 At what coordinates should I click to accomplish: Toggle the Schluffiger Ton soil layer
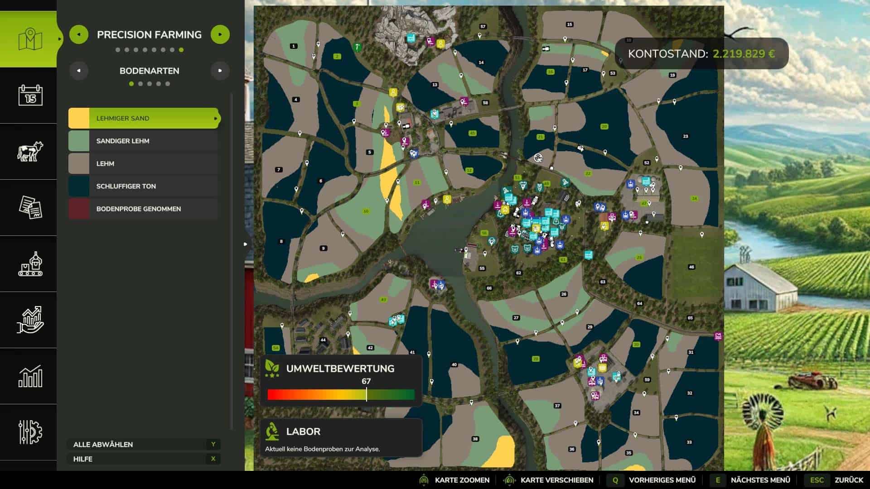143,186
